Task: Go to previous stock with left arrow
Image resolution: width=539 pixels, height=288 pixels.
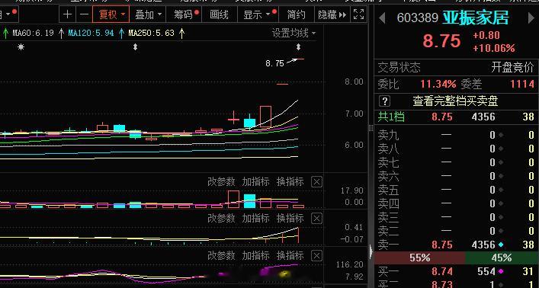Action: [382, 18]
